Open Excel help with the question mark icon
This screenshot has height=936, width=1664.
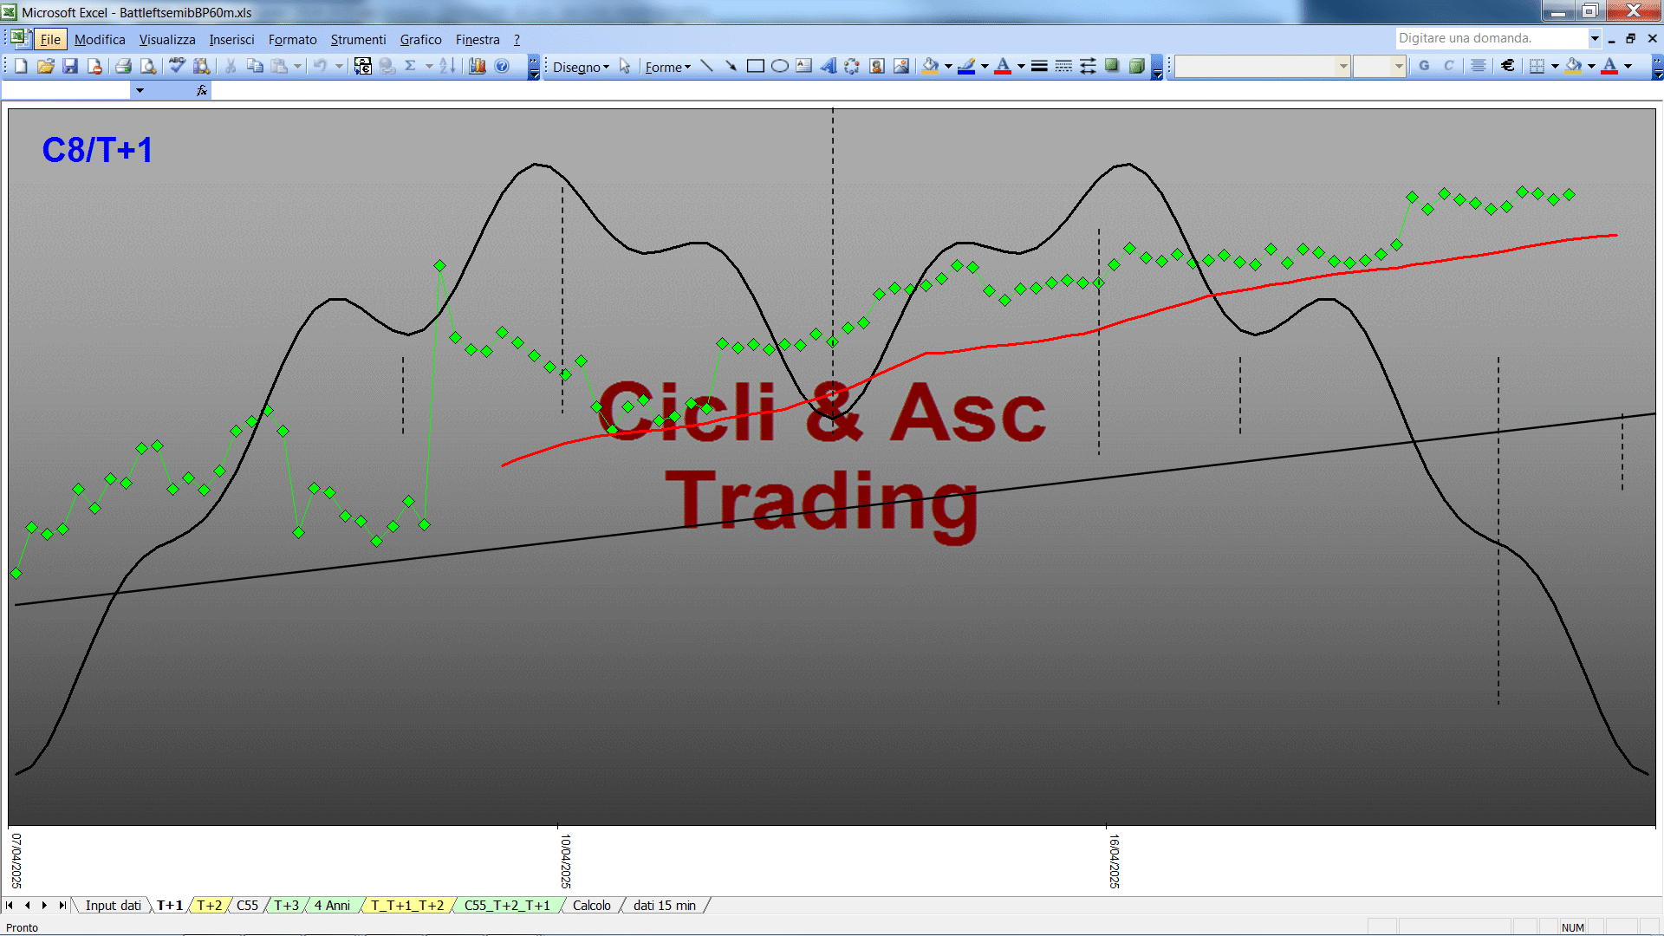pos(502,66)
